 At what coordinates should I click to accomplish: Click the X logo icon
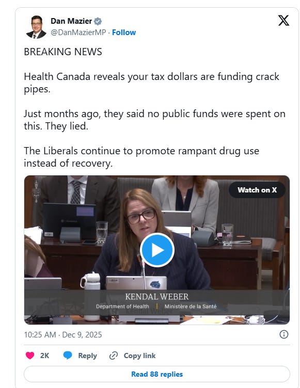283,21
